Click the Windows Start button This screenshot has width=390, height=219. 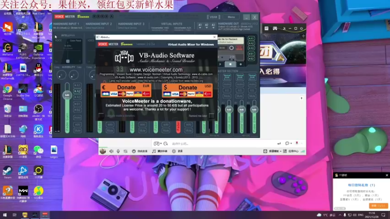point(5,215)
